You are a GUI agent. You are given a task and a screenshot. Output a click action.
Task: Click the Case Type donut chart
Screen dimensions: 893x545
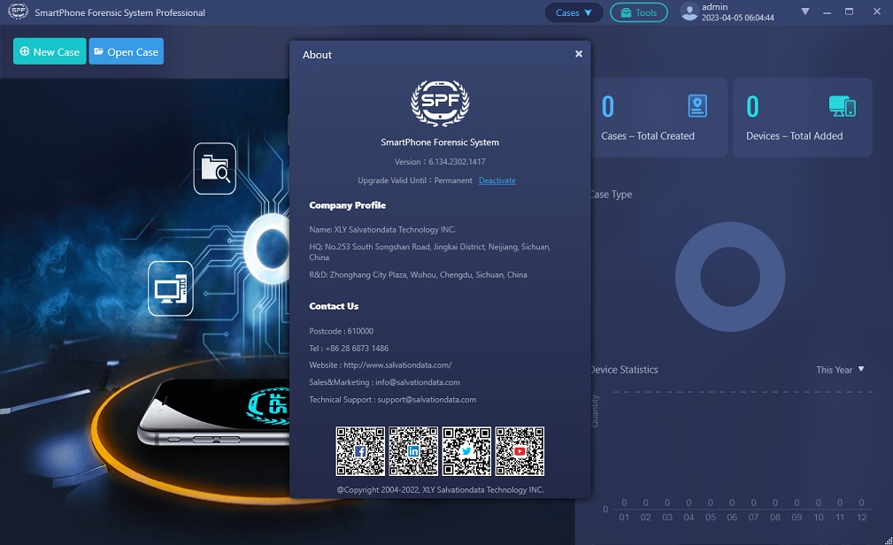(x=730, y=277)
